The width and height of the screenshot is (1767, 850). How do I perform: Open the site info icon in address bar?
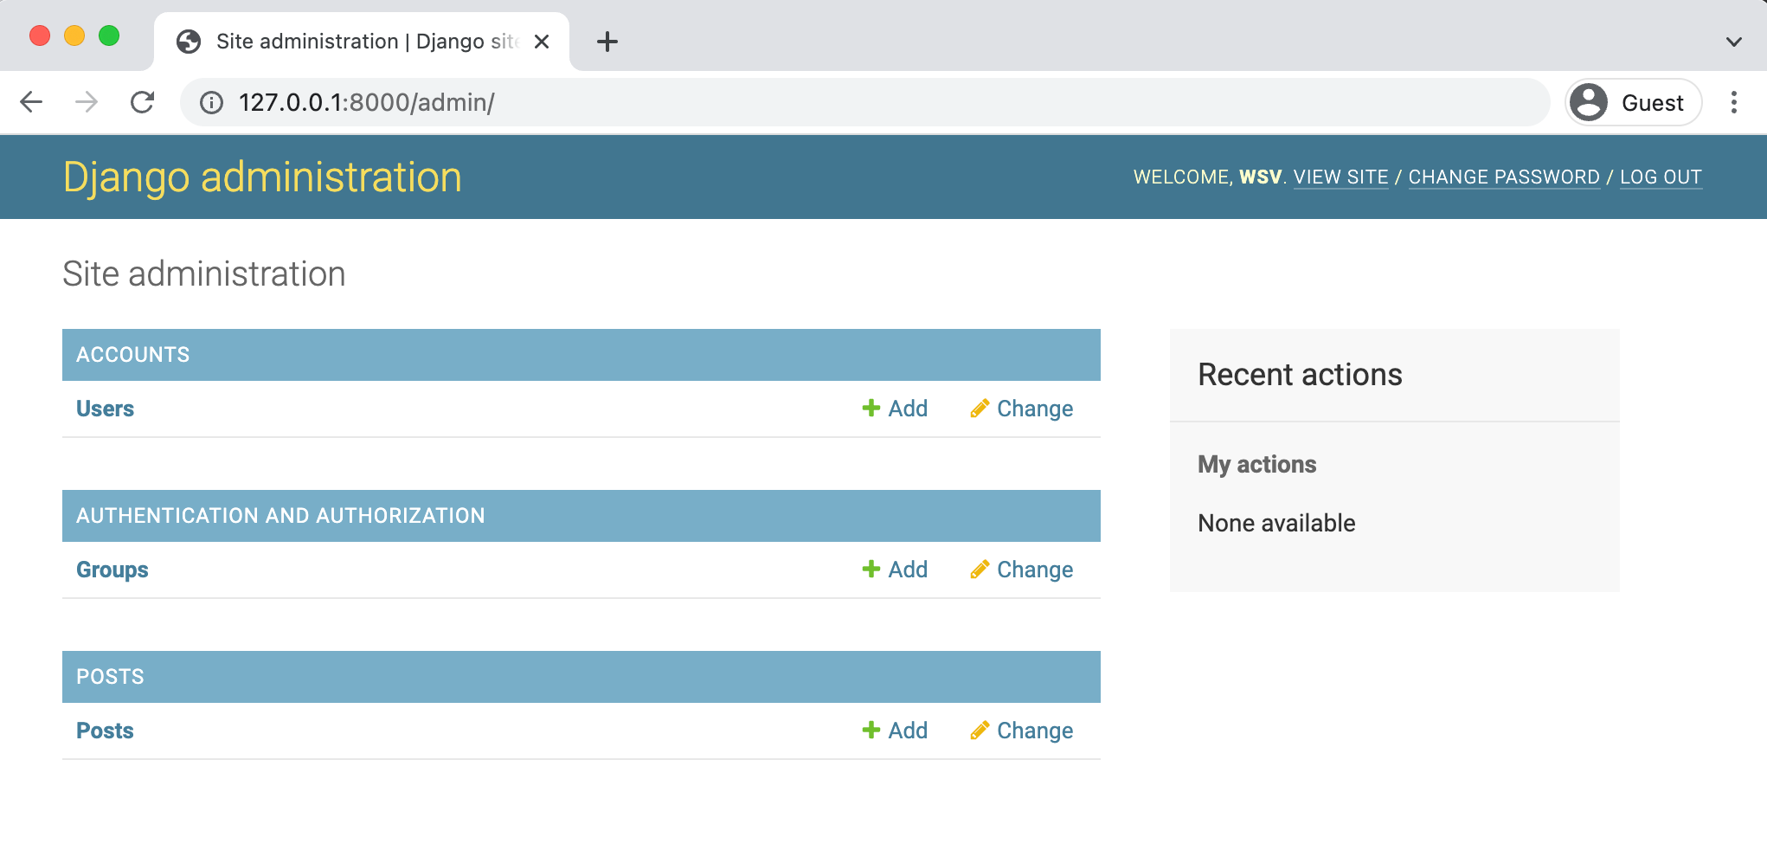point(211,103)
